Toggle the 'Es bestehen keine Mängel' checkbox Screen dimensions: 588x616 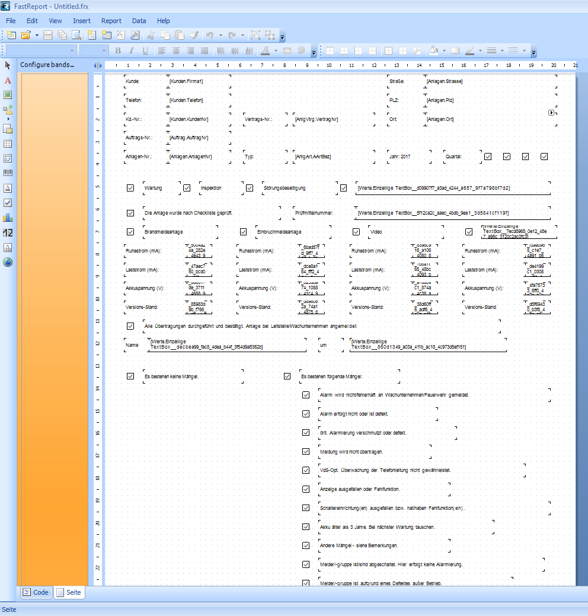[x=130, y=376]
